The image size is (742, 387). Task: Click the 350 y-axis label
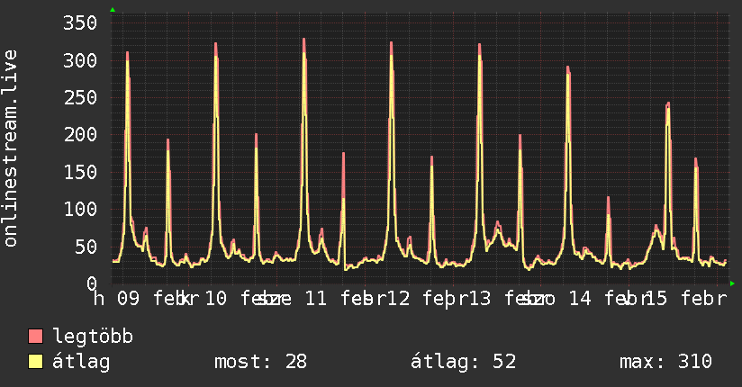click(80, 22)
